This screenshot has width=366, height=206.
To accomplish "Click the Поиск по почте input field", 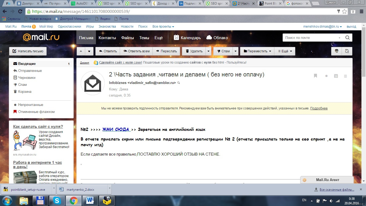I will pos(309,38).
